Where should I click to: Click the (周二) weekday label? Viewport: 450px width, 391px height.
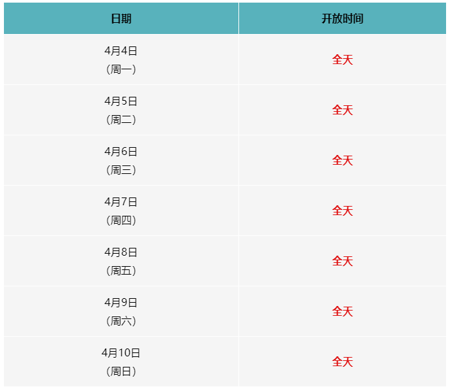pyautogui.click(x=121, y=120)
